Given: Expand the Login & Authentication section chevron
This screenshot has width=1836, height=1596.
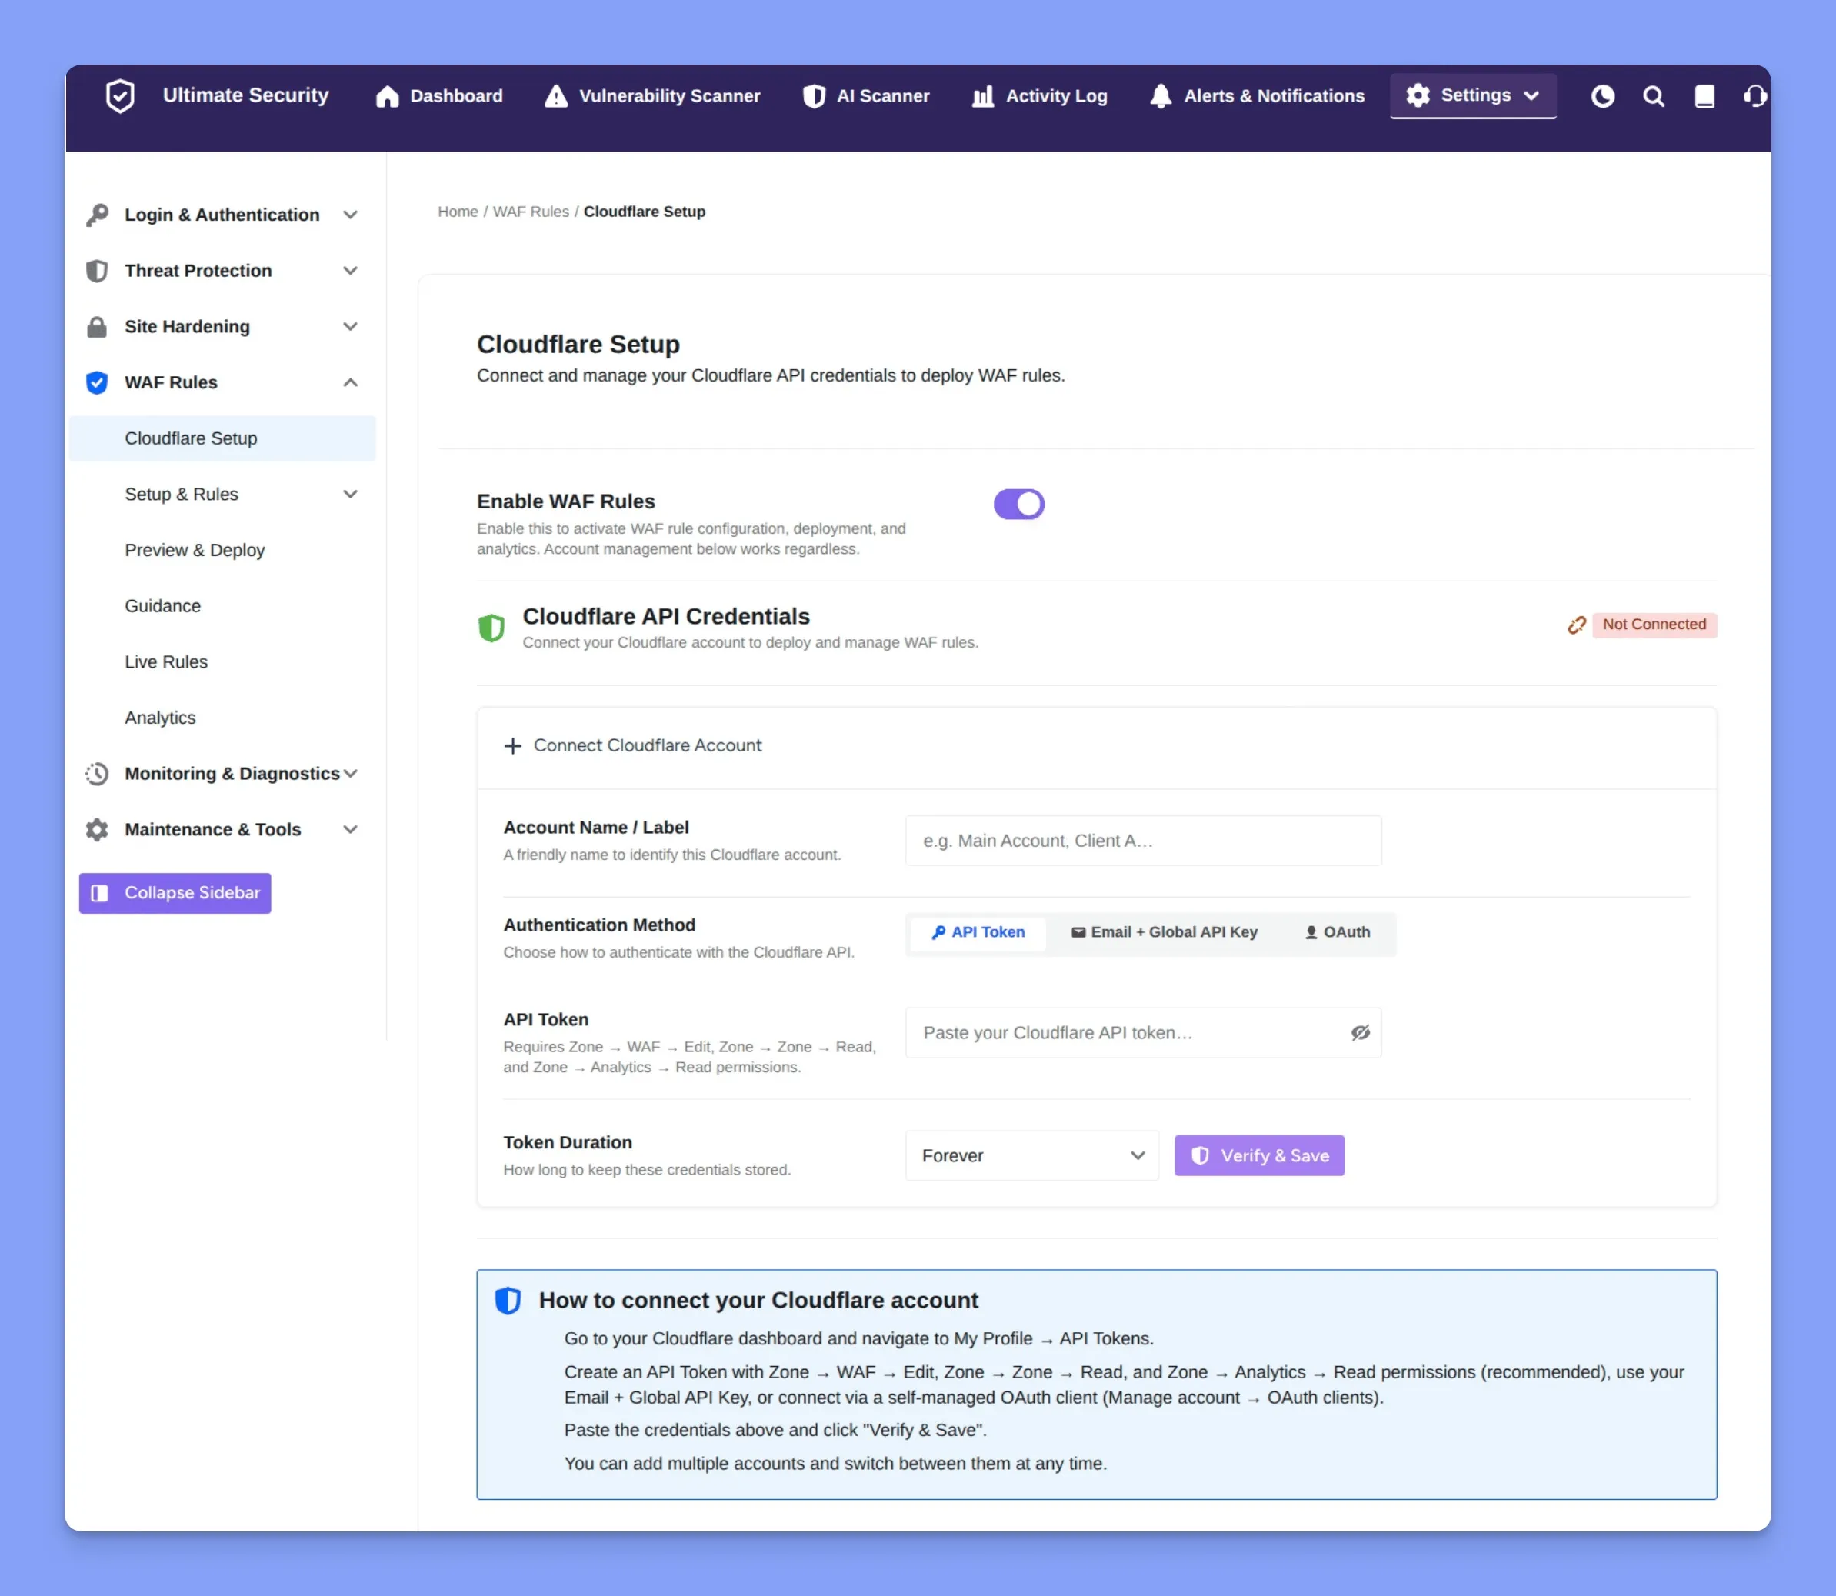Looking at the screenshot, I should [x=351, y=215].
